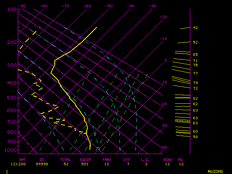
Task: Click the 1000 pressure level label
Action: click(11, 150)
